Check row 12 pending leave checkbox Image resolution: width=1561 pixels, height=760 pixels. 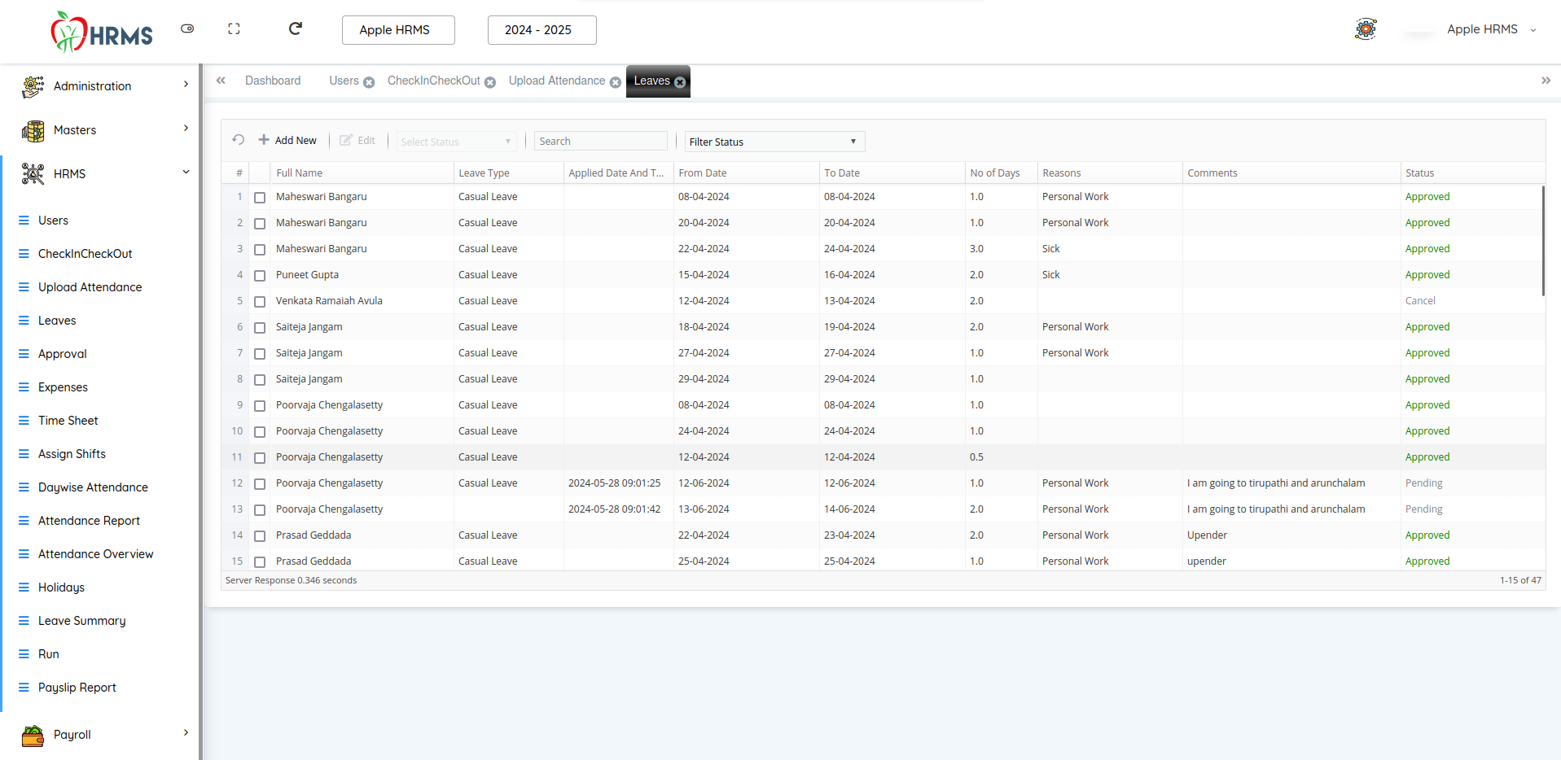(x=260, y=484)
